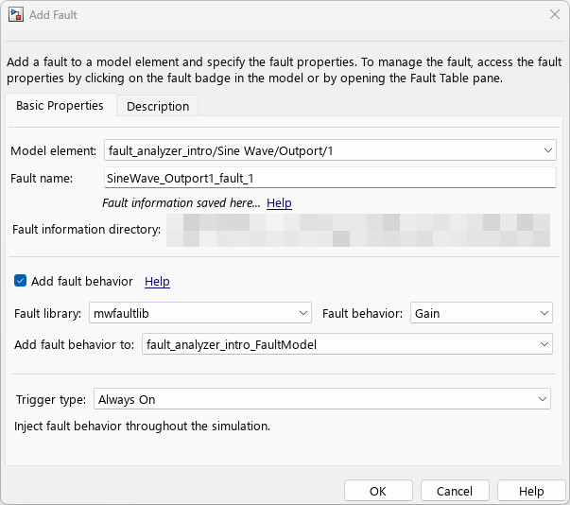Click the Fault information directory path

pyautogui.click(x=357, y=230)
